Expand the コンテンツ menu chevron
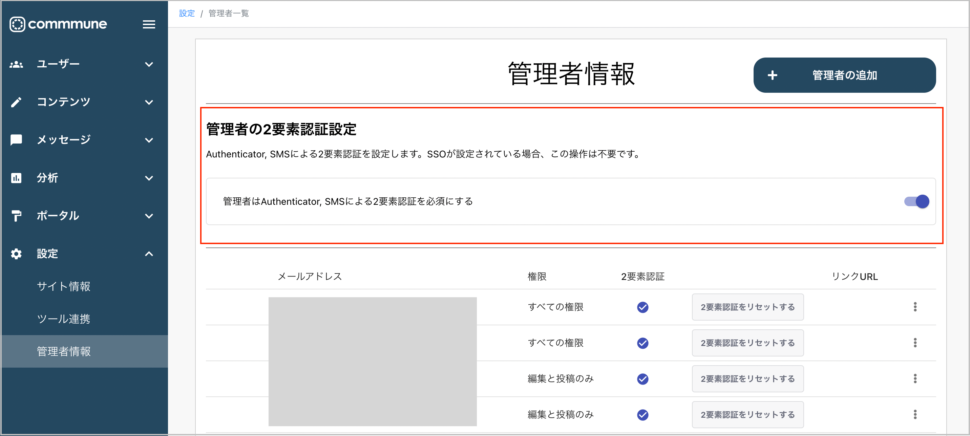Viewport: 970px width, 436px height. click(149, 102)
